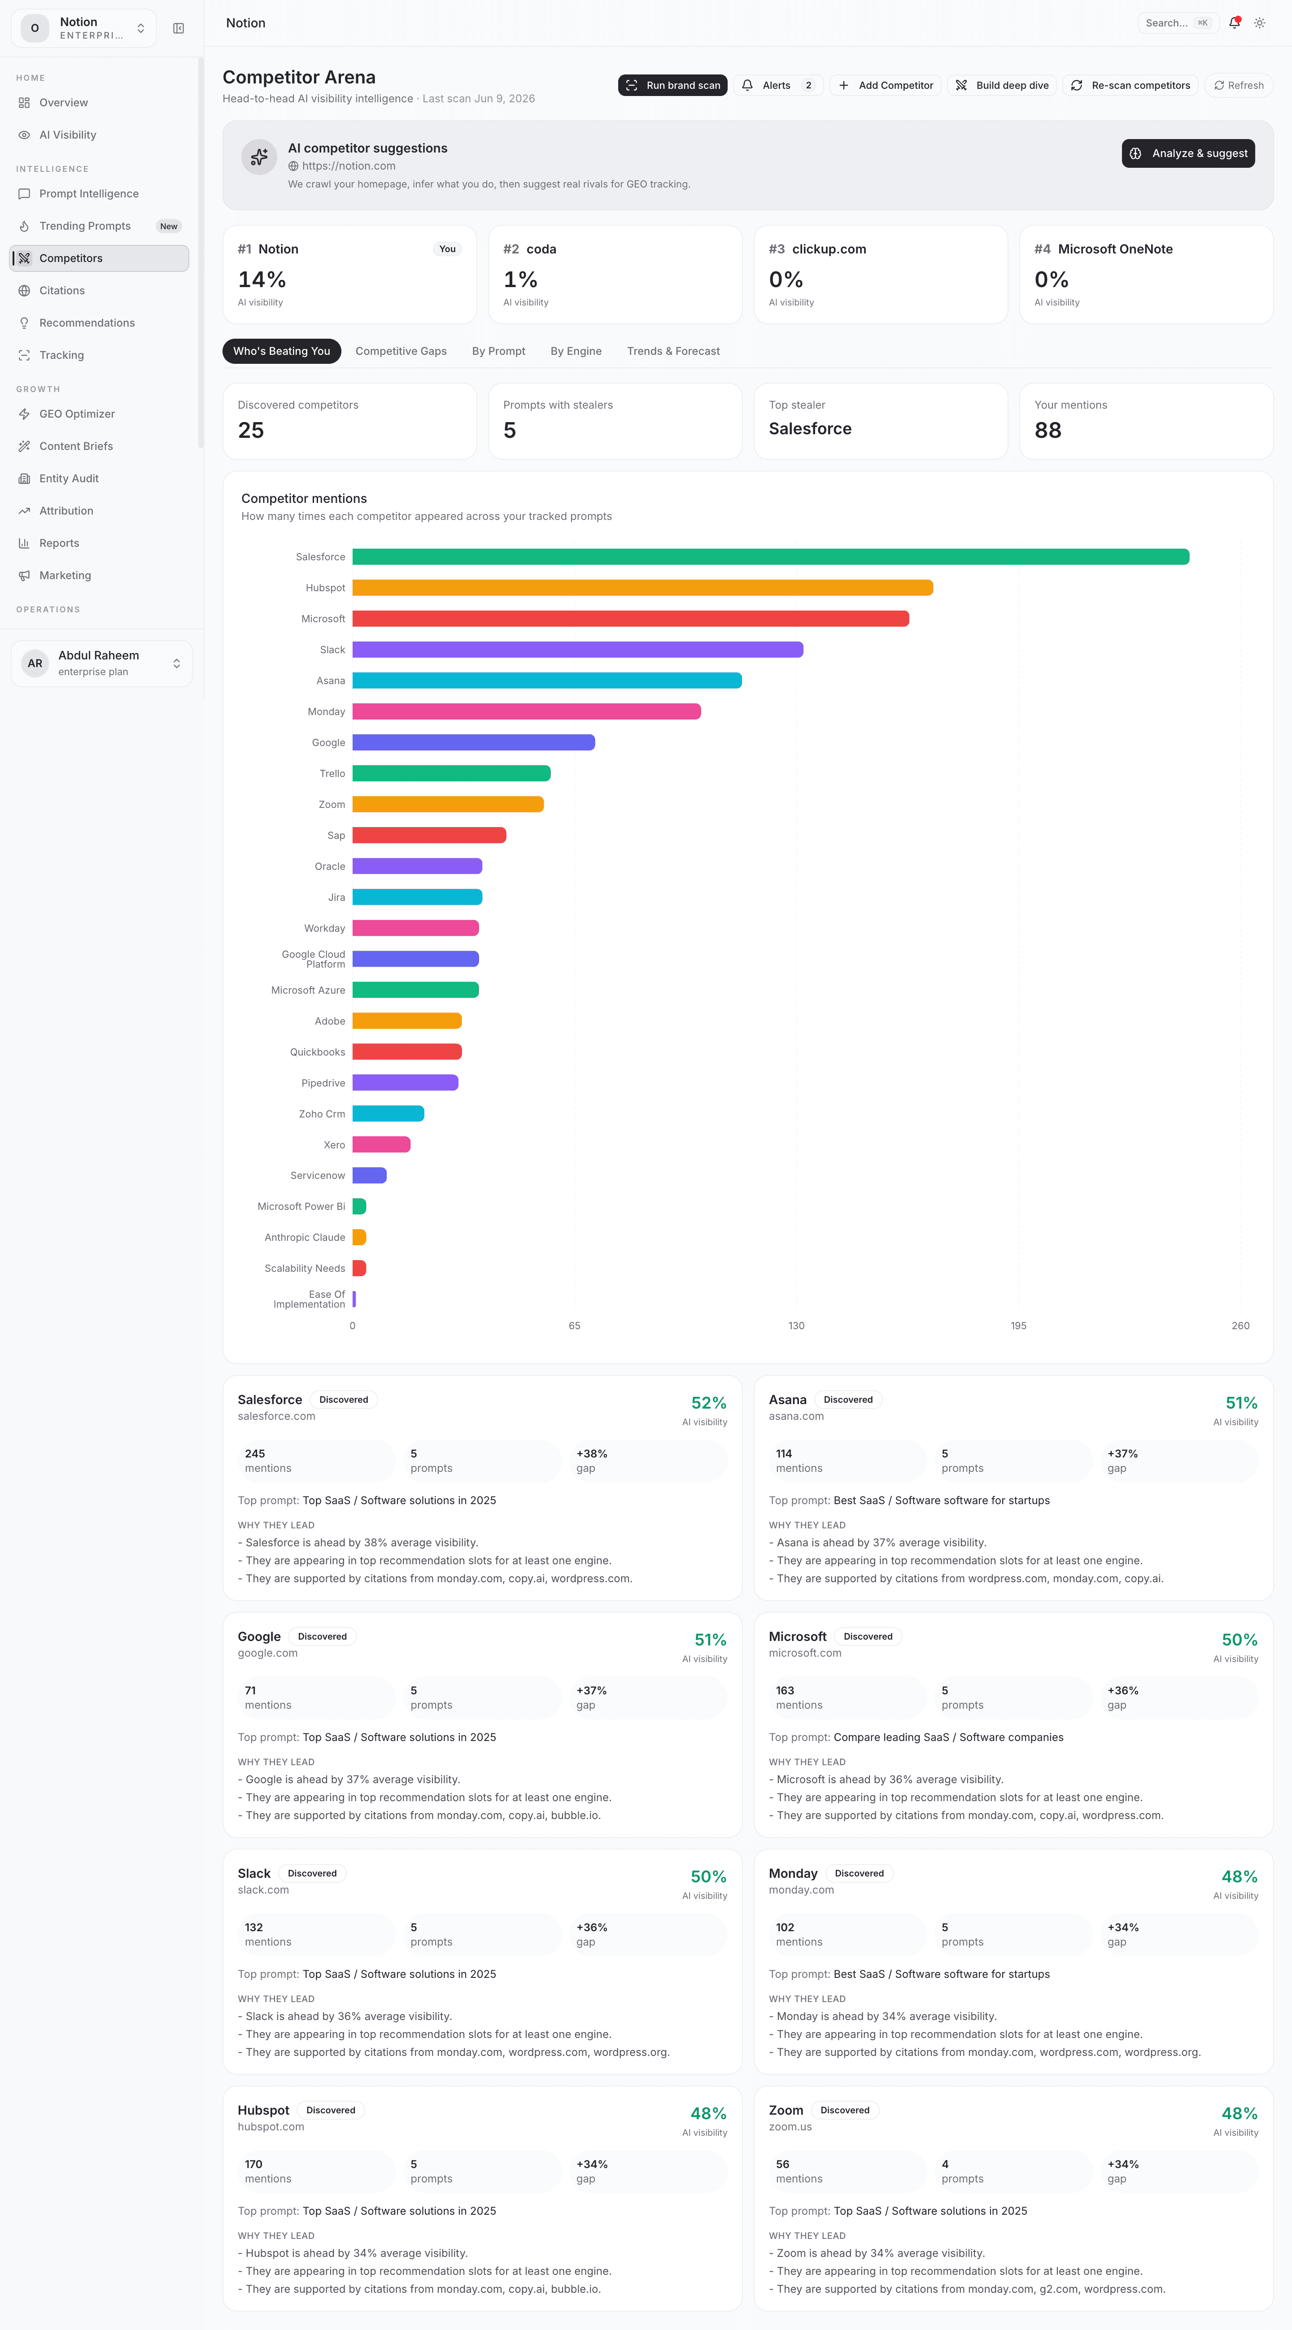Click the red Microsoft chart bar
The width and height of the screenshot is (1292, 2330).
point(631,619)
